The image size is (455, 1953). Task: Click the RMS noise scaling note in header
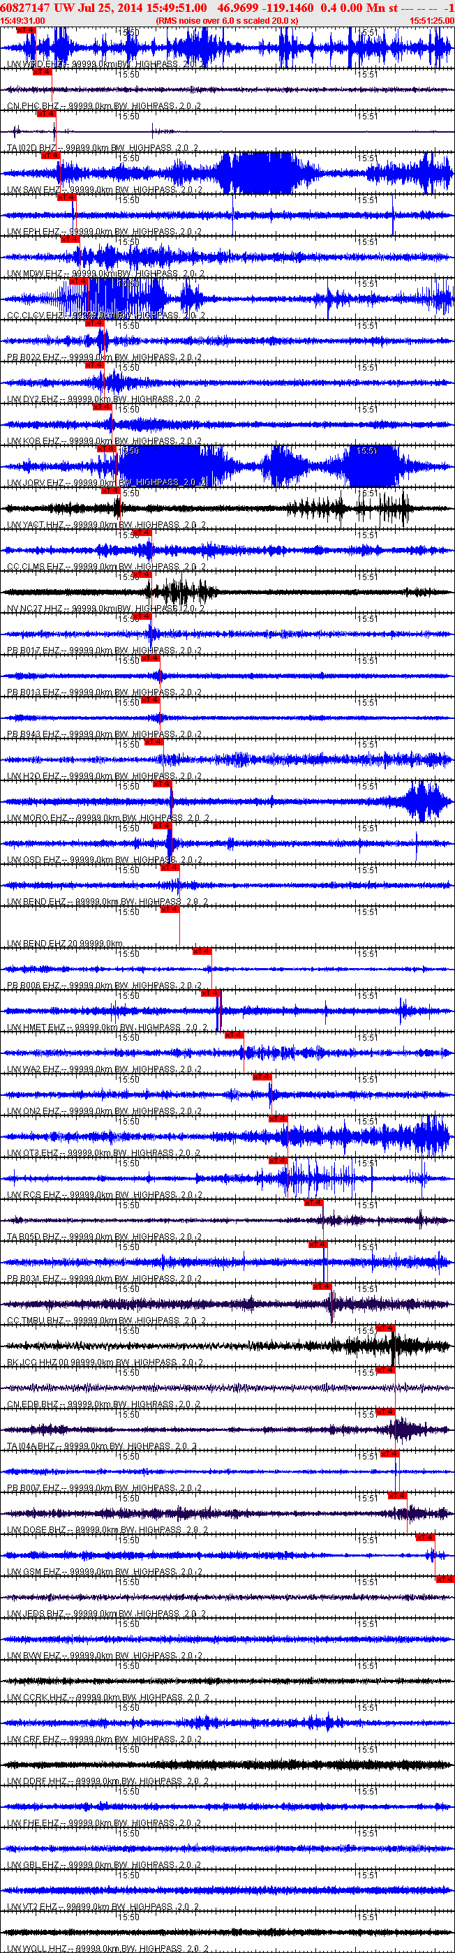[227, 20]
